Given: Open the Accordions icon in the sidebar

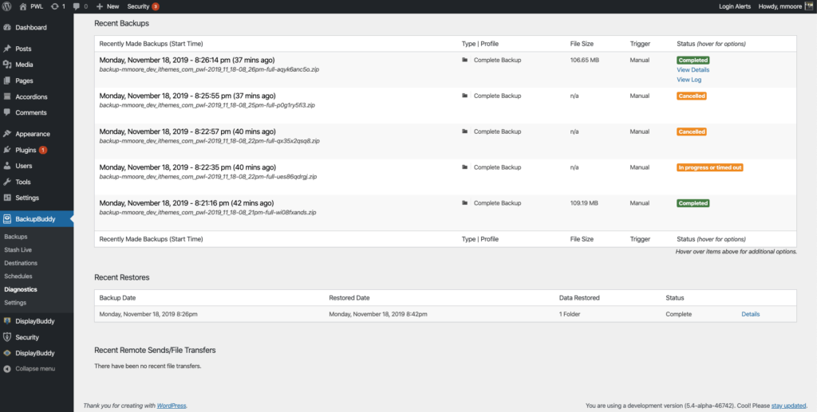Looking at the screenshot, I should [x=7, y=96].
